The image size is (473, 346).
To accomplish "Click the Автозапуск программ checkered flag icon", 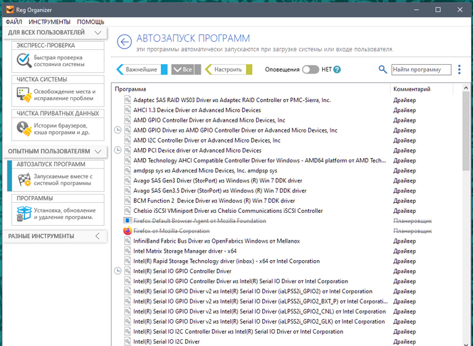I will (24, 180).
